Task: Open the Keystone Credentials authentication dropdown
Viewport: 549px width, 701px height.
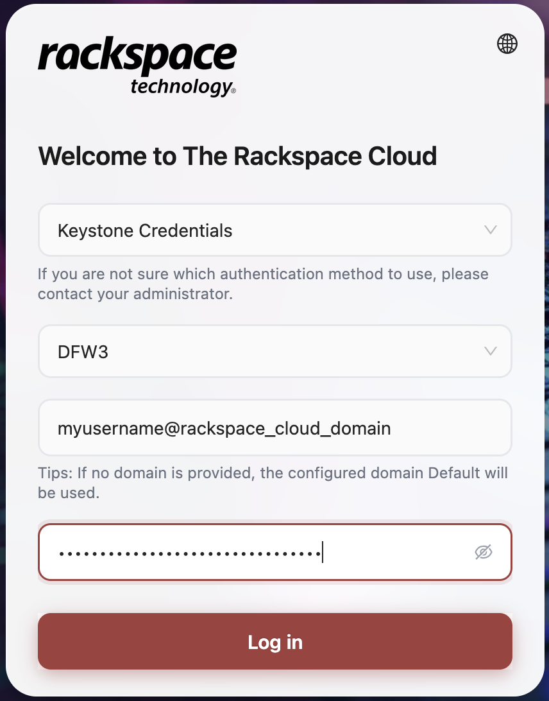Action: pos(274,230)
